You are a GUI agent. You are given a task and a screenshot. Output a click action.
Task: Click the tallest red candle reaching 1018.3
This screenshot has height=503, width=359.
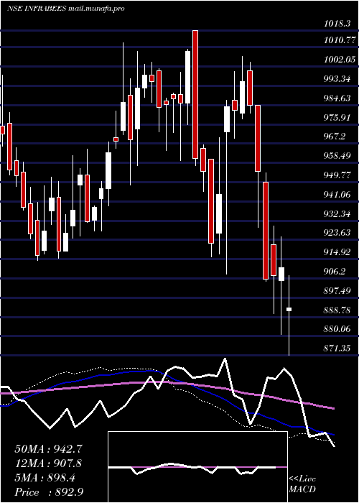click(x=195, y=94)
